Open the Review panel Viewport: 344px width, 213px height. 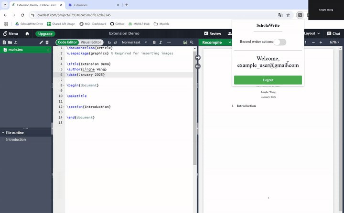pos(213,33)
